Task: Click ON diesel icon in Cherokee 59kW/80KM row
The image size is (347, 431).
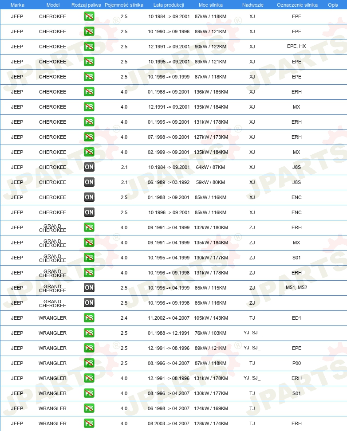Action: tap(89, 182)
